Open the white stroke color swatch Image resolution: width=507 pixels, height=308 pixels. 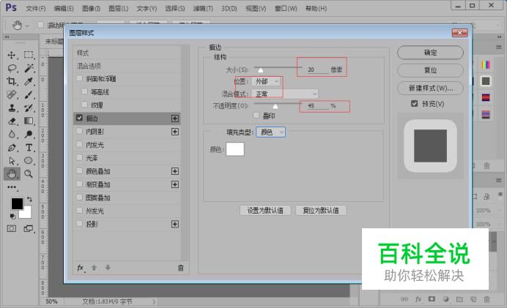235,149
